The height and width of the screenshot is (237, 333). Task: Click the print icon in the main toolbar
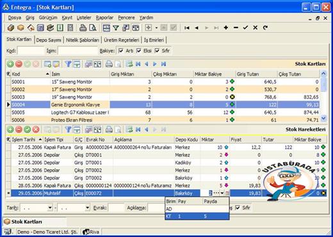(x=83, y=28)
